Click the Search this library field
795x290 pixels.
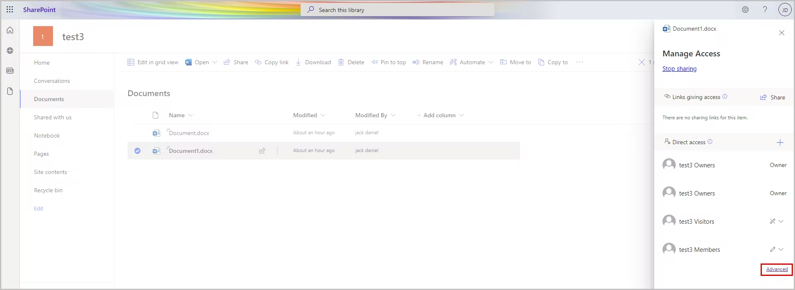[x=397, y=10]
